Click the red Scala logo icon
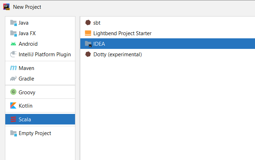255x160 pixels. click(13, 120)
